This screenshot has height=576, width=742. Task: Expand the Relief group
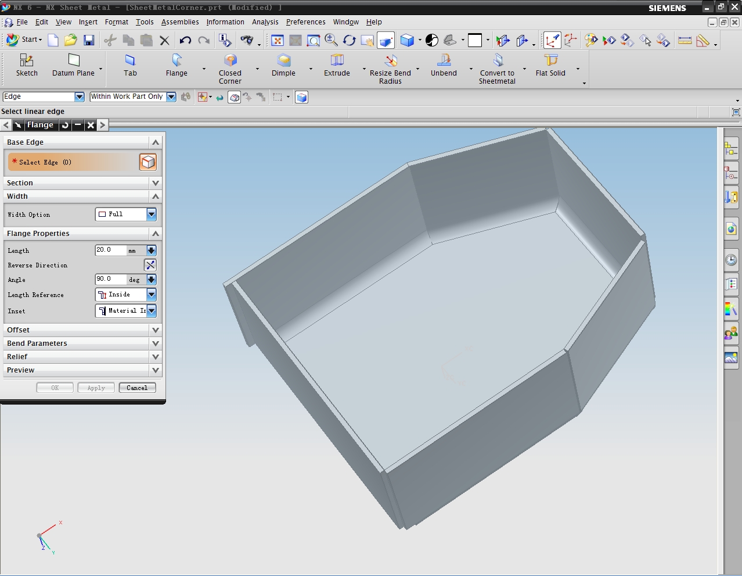(x=156, y=357)
